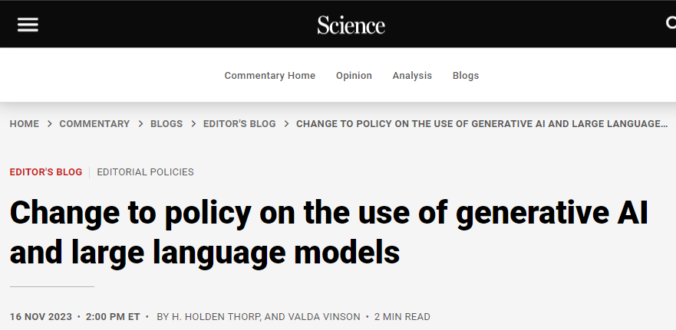Navigate to COMMENTARY breadcrumb
Viewport: 676px width, 330px height.
(x=94, y=124)
